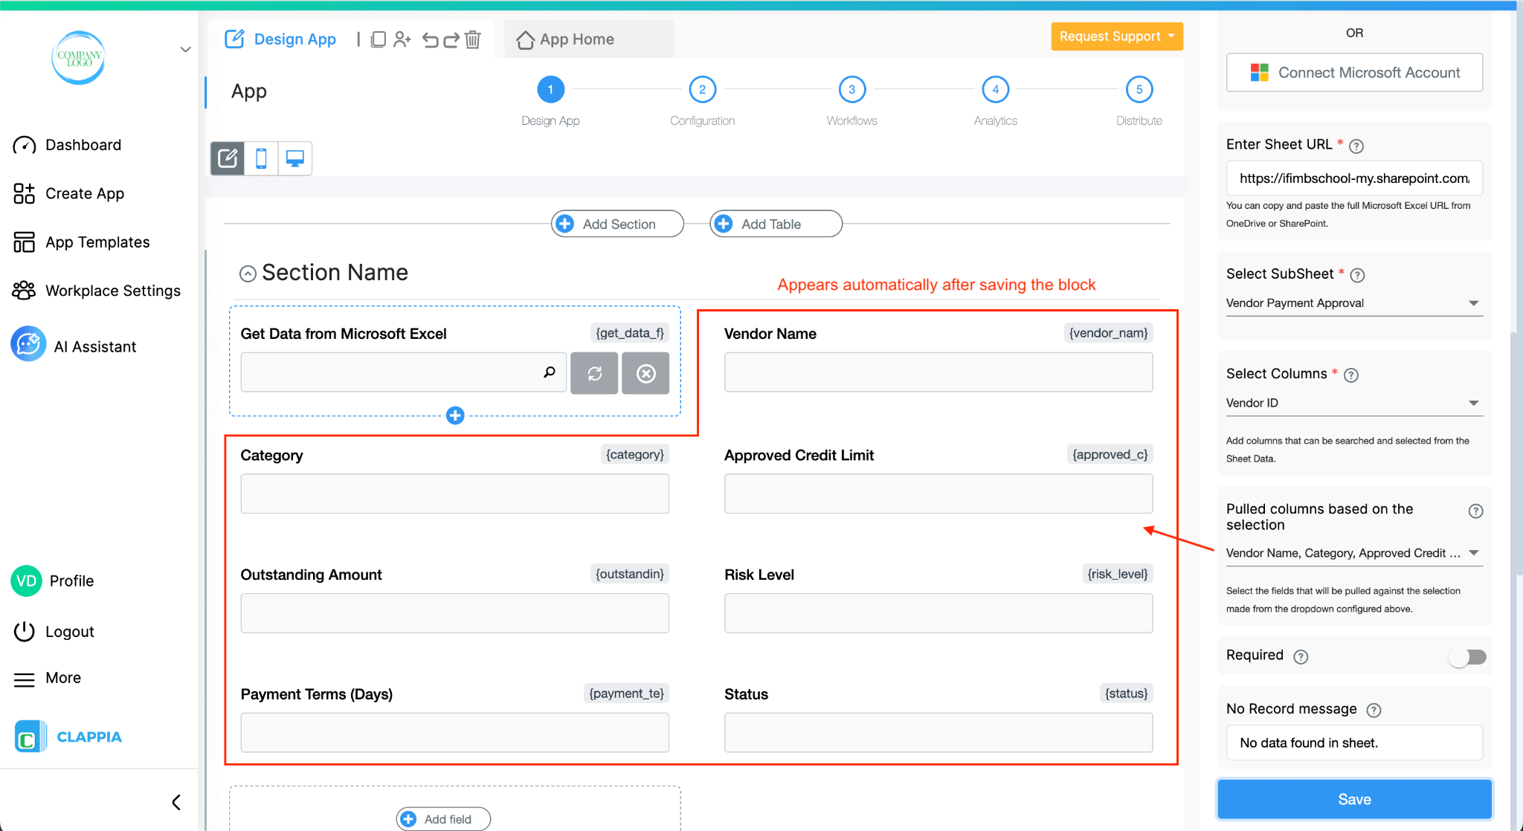The height and width of the screenshot is (831, 1523).
Task: Click refresh icon in Excel data block
Action: 594,373
